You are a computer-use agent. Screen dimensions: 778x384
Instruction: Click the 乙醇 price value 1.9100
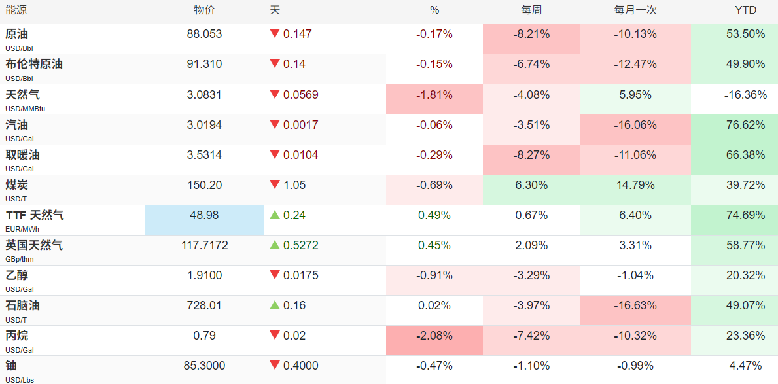(x=204, y=275)
